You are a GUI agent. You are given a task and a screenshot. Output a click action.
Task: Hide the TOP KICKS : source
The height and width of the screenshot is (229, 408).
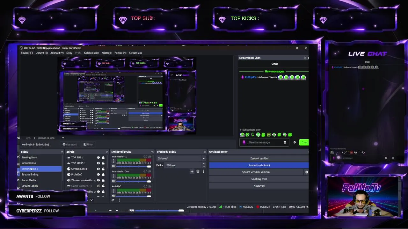(98, 163)
